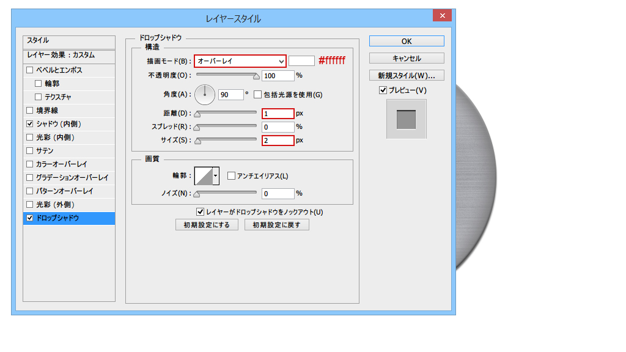
Task: Click the スプレッド(R) percent input field
Action: point(278,127)
